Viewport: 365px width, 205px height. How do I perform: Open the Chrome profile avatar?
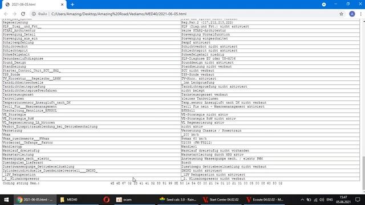pos(352,14)
